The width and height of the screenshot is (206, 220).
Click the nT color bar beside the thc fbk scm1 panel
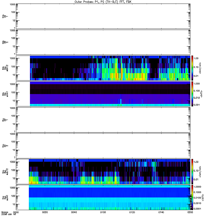pos(192,197)
